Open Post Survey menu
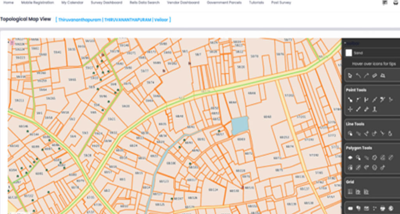This screenshot has height=214, width=400. pos(281,3)
